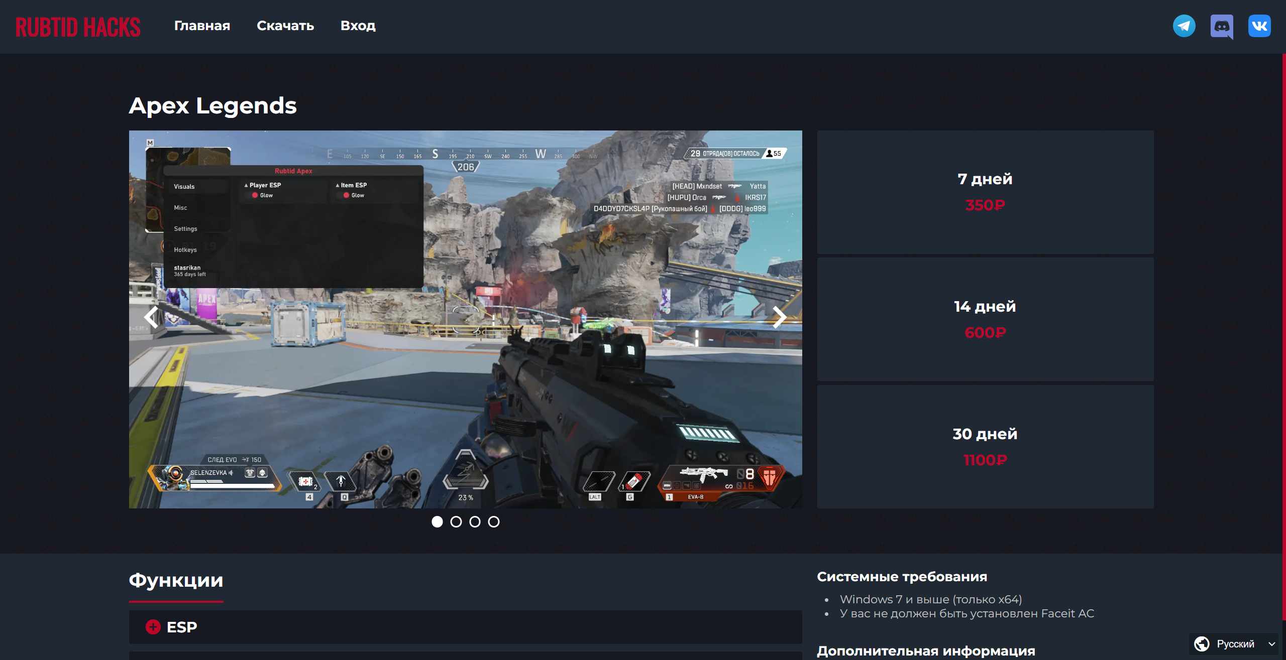This screenshot has width=1286, height=660.
Task: Click 'Windows 7 и выше (только x64)' text
Action: 930,599
